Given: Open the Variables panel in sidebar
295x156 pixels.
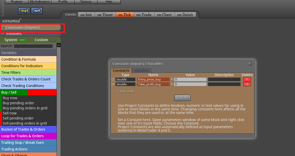Looking at the screenshot, I should [x=31, y=34].
